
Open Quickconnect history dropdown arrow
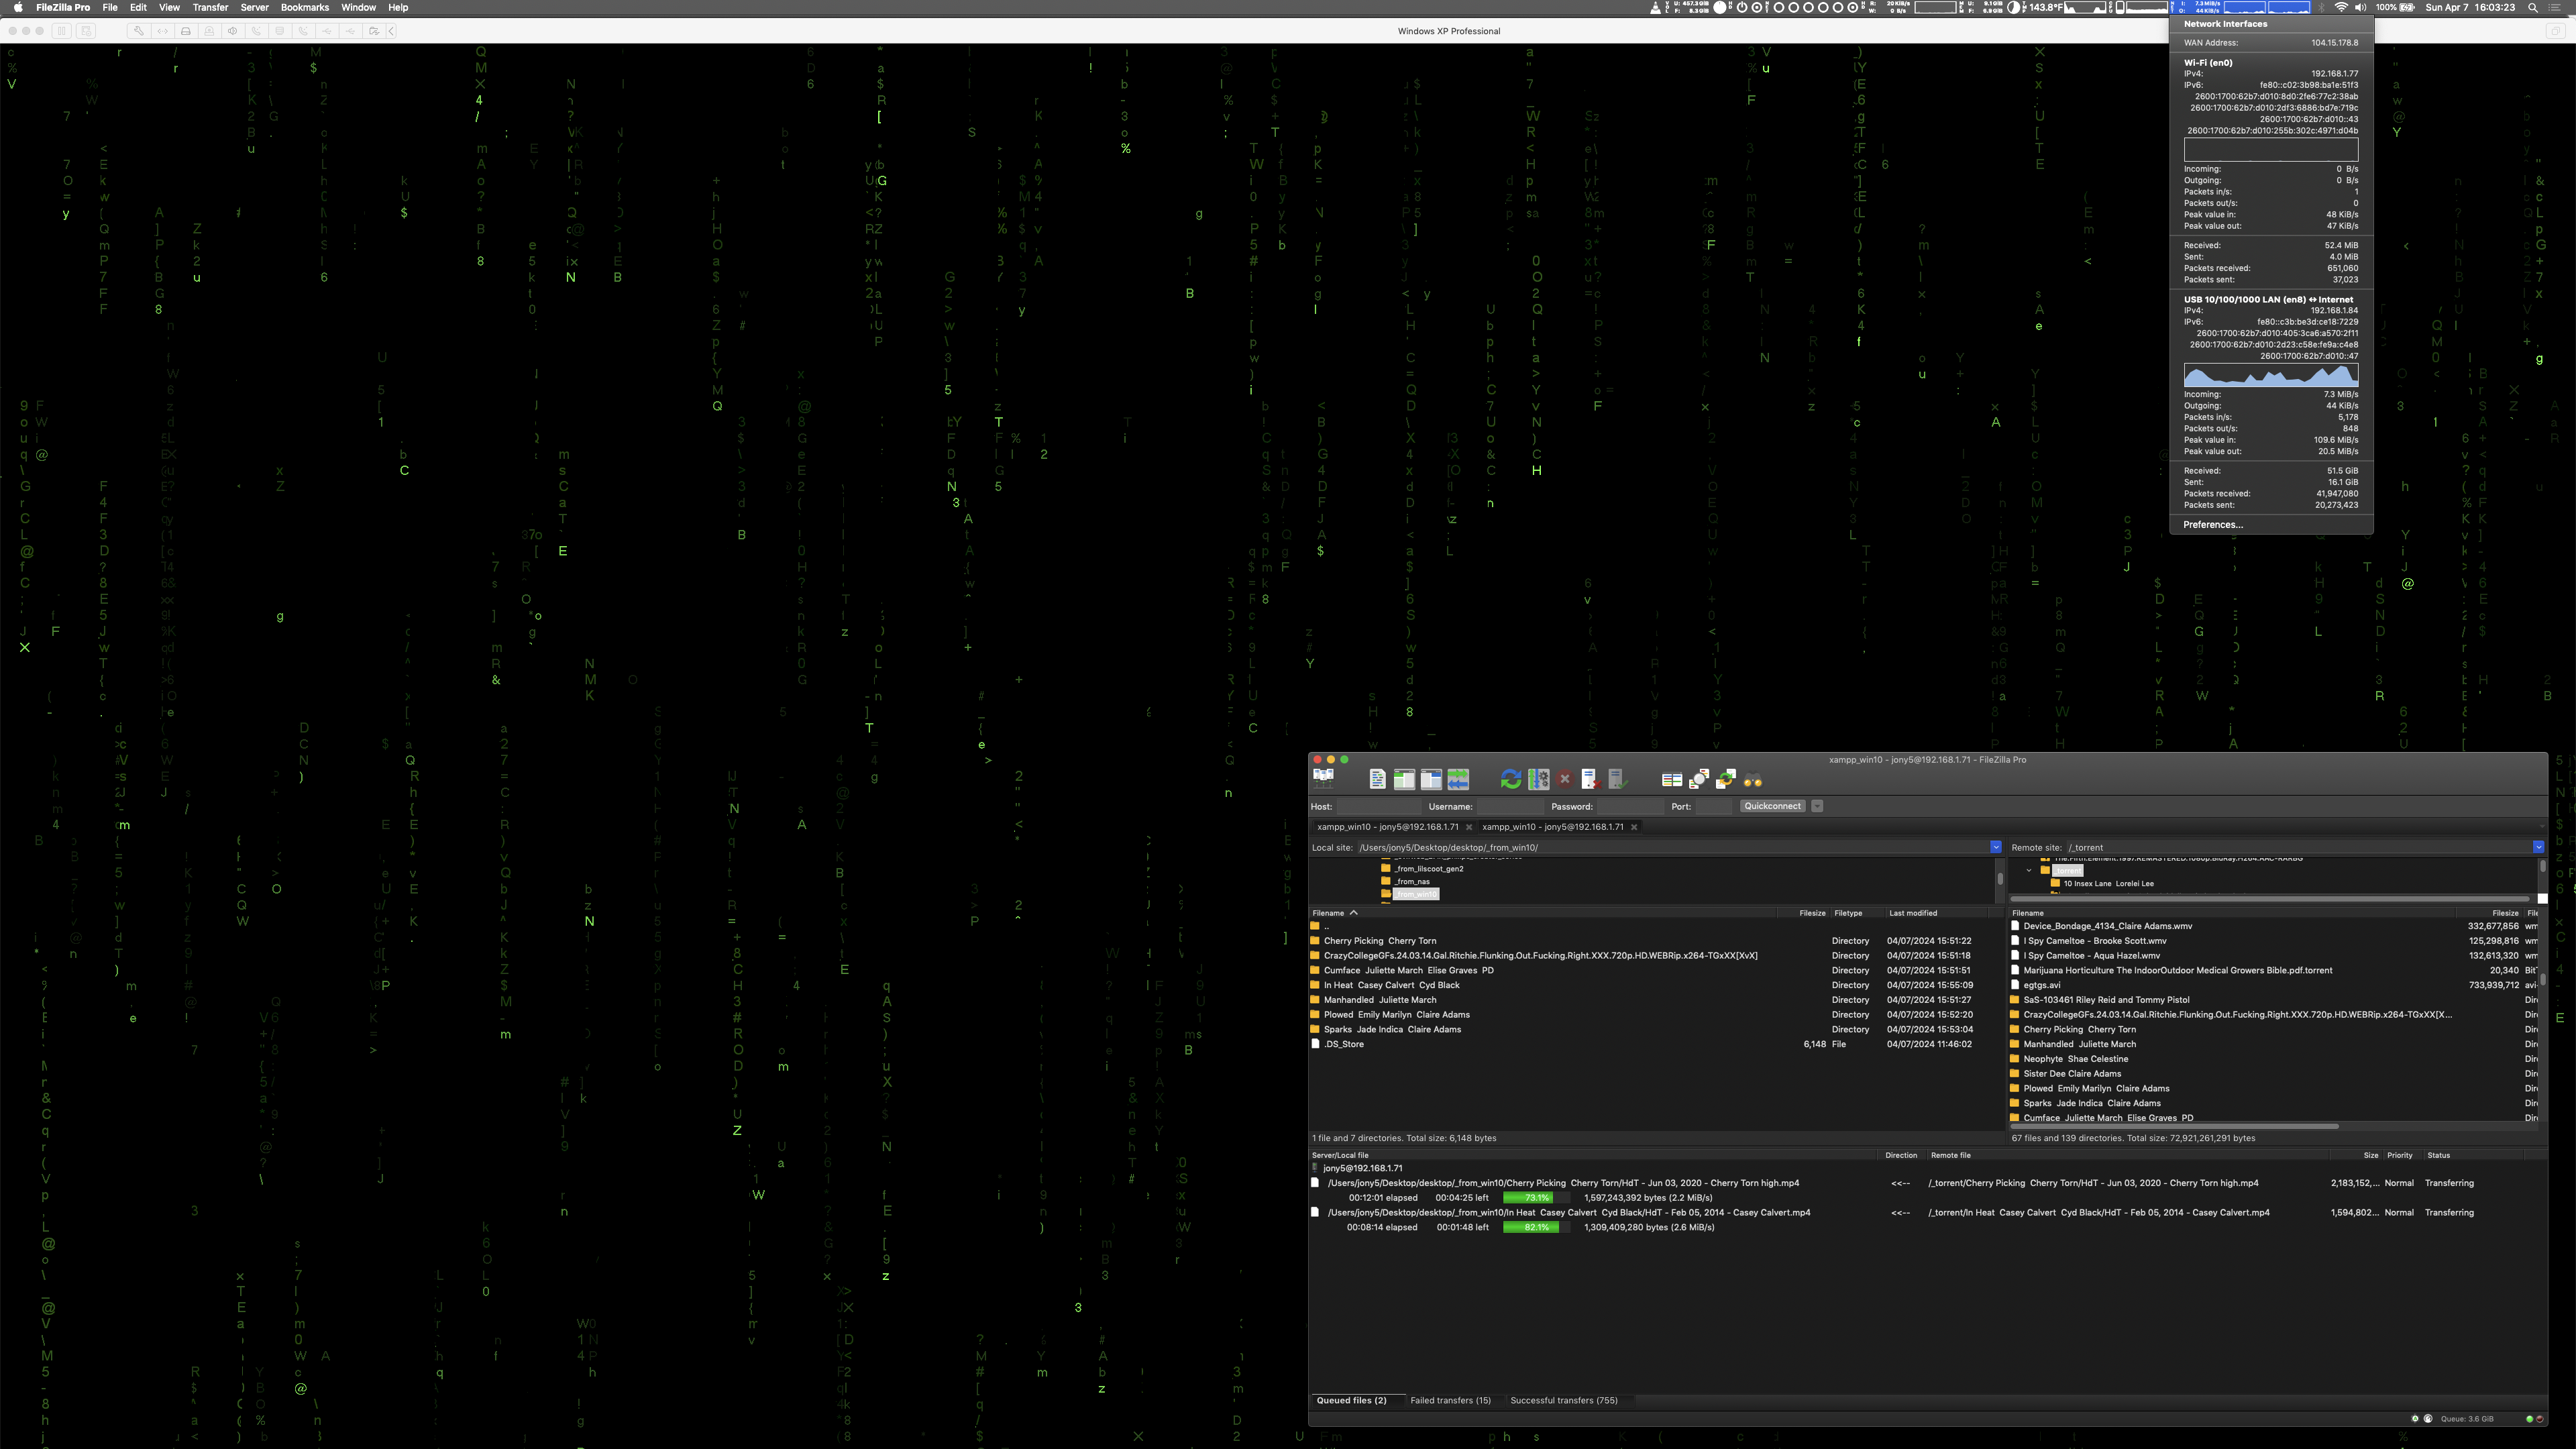coord(1817,806)
